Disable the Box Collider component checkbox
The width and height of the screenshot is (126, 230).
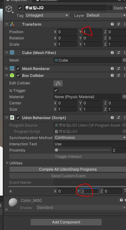click(18, 76)
